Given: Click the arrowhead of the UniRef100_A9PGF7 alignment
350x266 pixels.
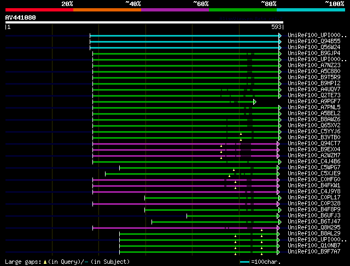Looking at the screenshot, I should tap(255, 102).
